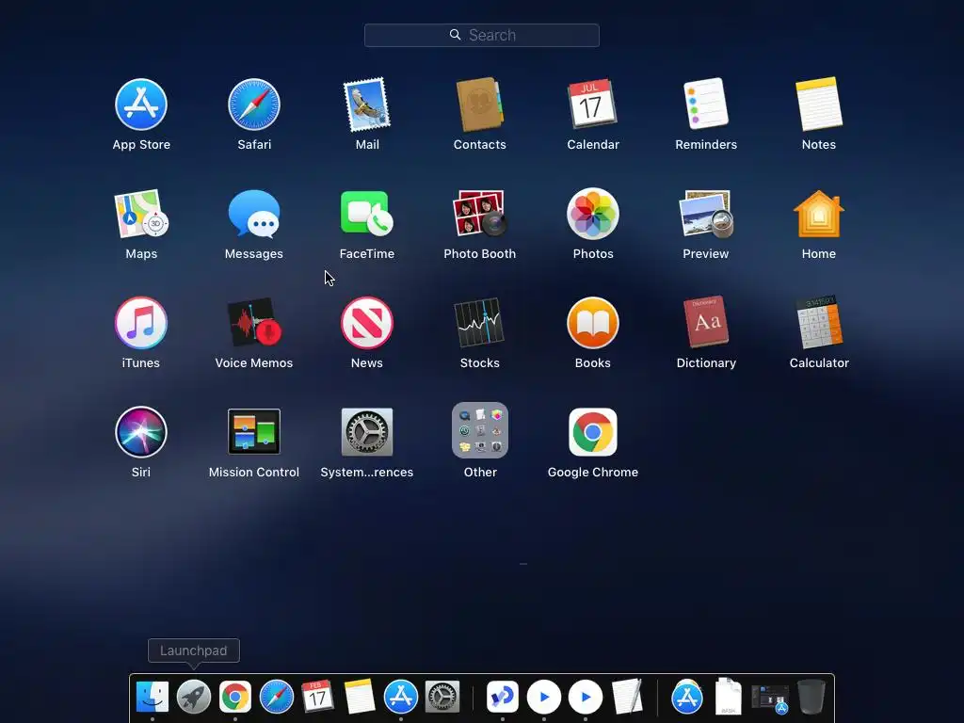Open iTunes from Launchpad
Image resolution: width=964 pixels, height=723 pixels.
point(141,323)
